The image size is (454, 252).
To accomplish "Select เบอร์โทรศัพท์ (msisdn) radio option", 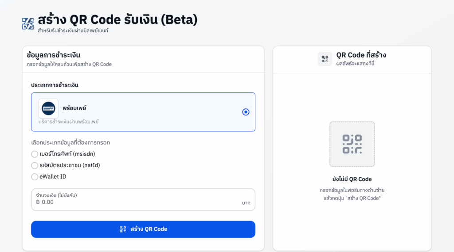I will [x=35, y=154].
